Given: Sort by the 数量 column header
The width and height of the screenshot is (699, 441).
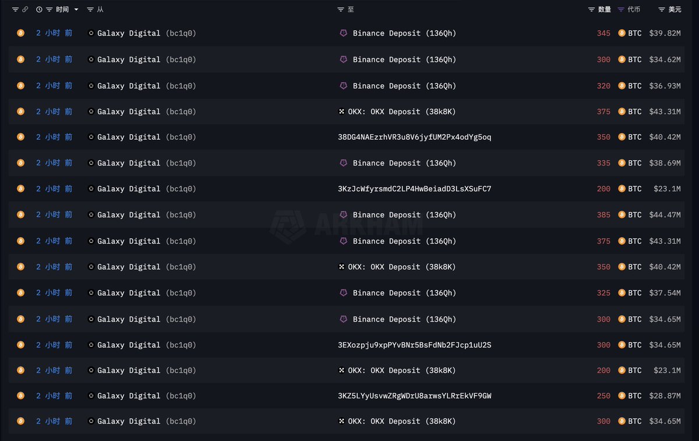Looking at the screenshot, I should (605, 9).
